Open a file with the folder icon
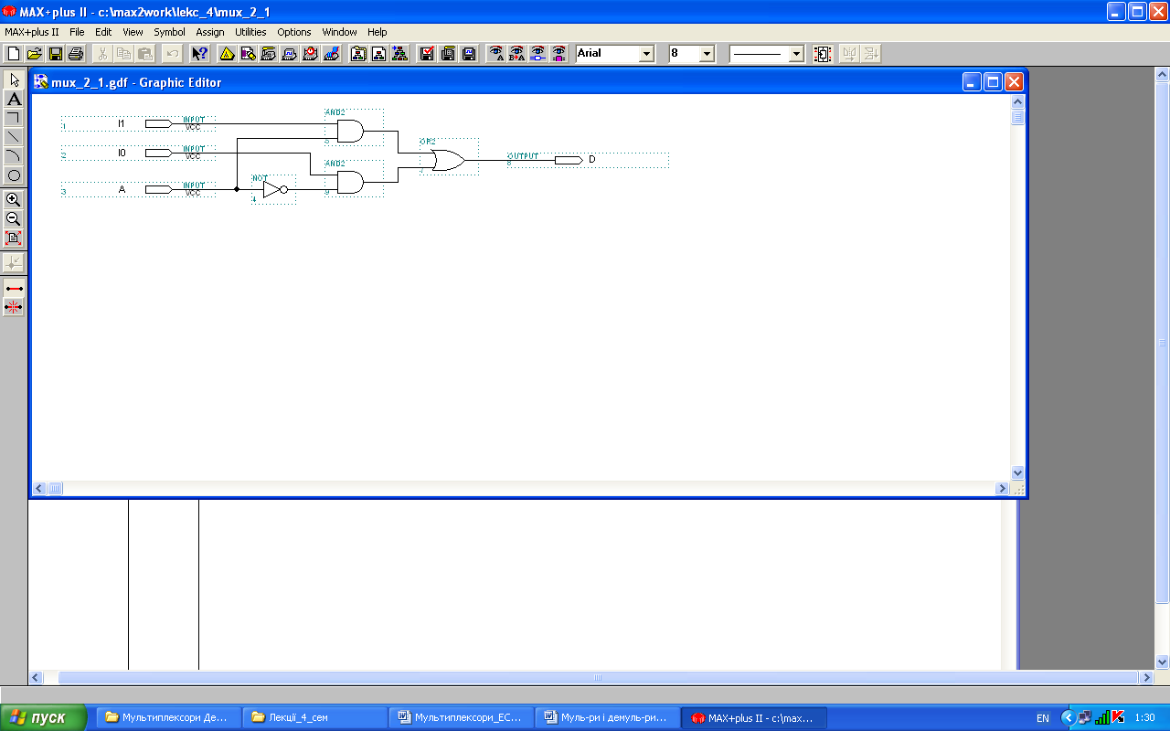Image resolution: width=1170 pixels, height=731 pixels. 35,54
